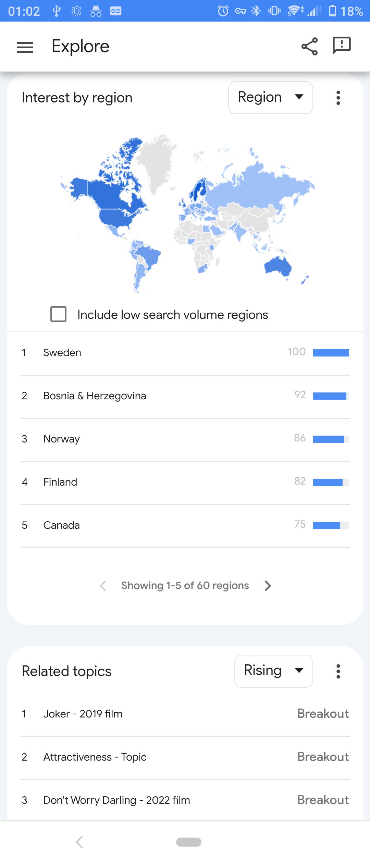Go to next page of regions
The width and height of the screenshot is (370, 863).
(268, 586)
